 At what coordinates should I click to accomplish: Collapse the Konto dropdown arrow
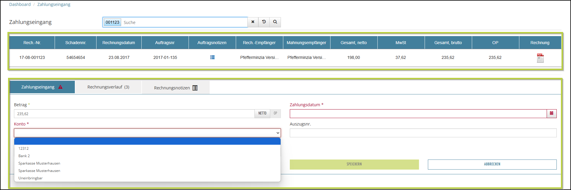point(278,133)
